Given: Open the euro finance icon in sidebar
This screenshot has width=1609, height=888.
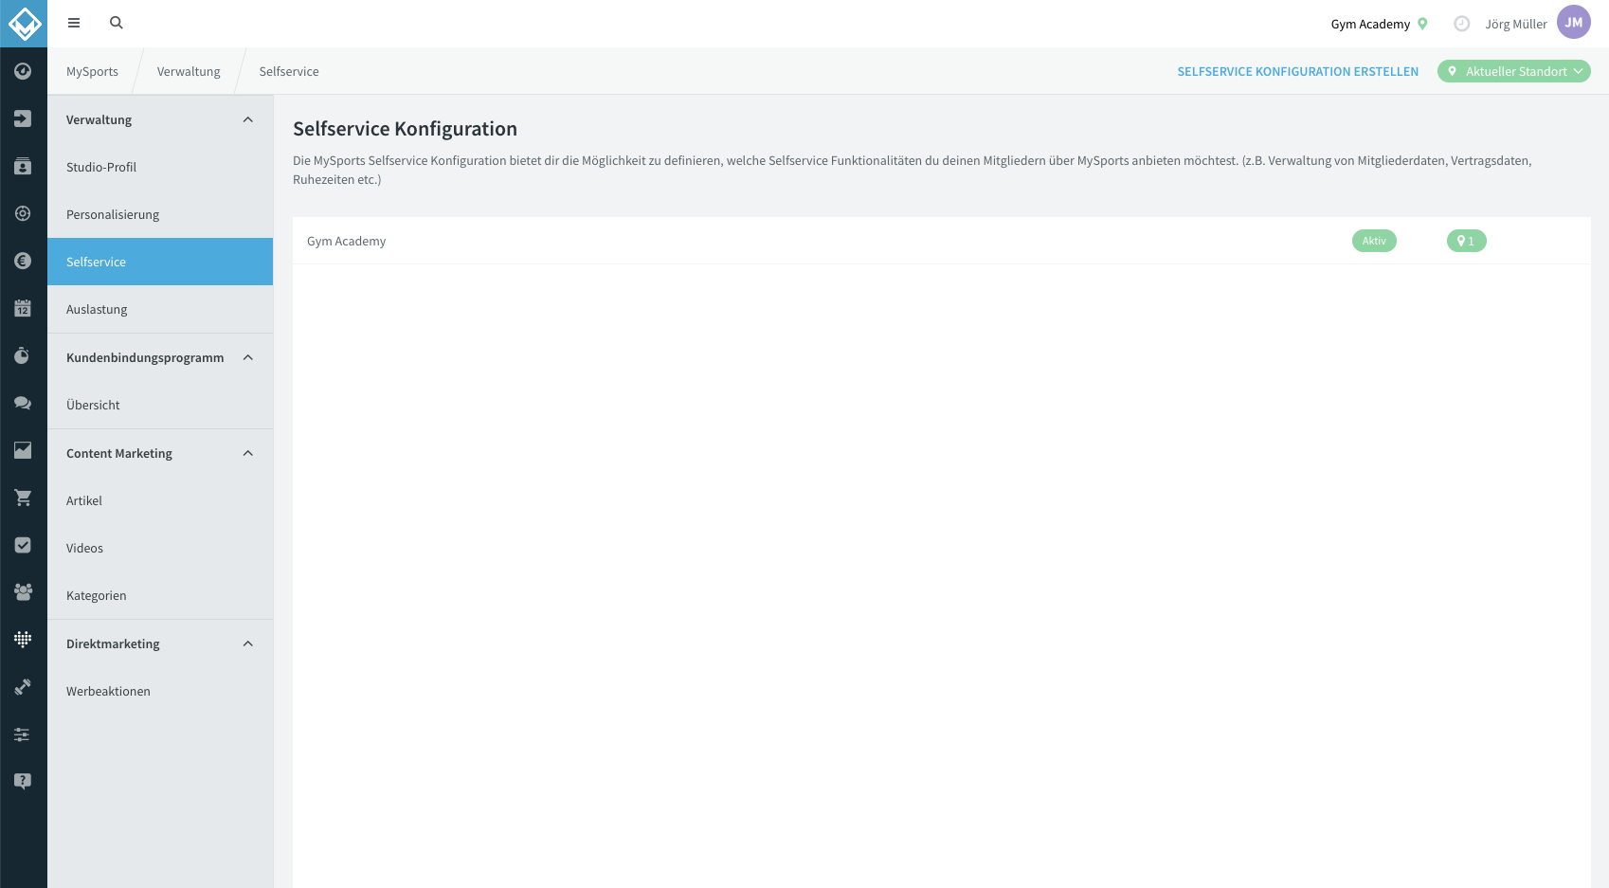Looking at the screenshot, I should [23, 261].
